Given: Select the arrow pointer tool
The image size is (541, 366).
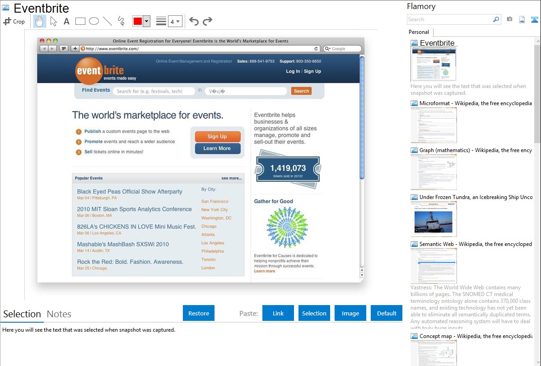Looking at the screenshot, I should [x=53, y=21].
